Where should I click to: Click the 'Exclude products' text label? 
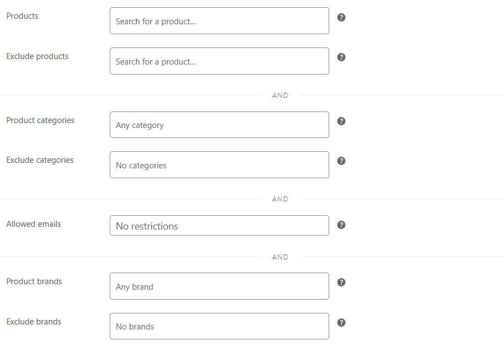[37, 56]
